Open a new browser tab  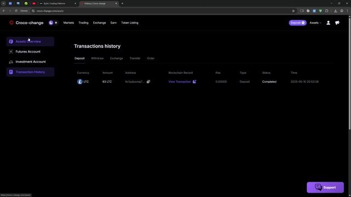point(122,4)
